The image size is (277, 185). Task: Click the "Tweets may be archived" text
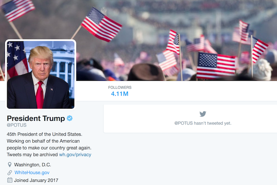coord(32,154)
